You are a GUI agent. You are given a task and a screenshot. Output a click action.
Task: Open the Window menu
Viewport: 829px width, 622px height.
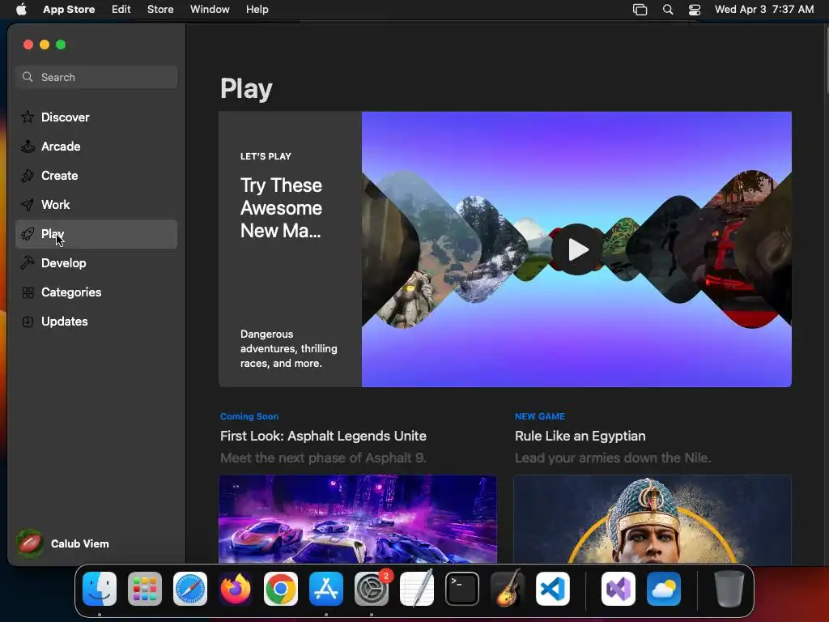[x=210, y=10]
